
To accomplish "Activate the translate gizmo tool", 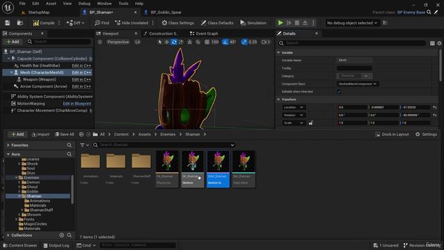I will [166, 42].
